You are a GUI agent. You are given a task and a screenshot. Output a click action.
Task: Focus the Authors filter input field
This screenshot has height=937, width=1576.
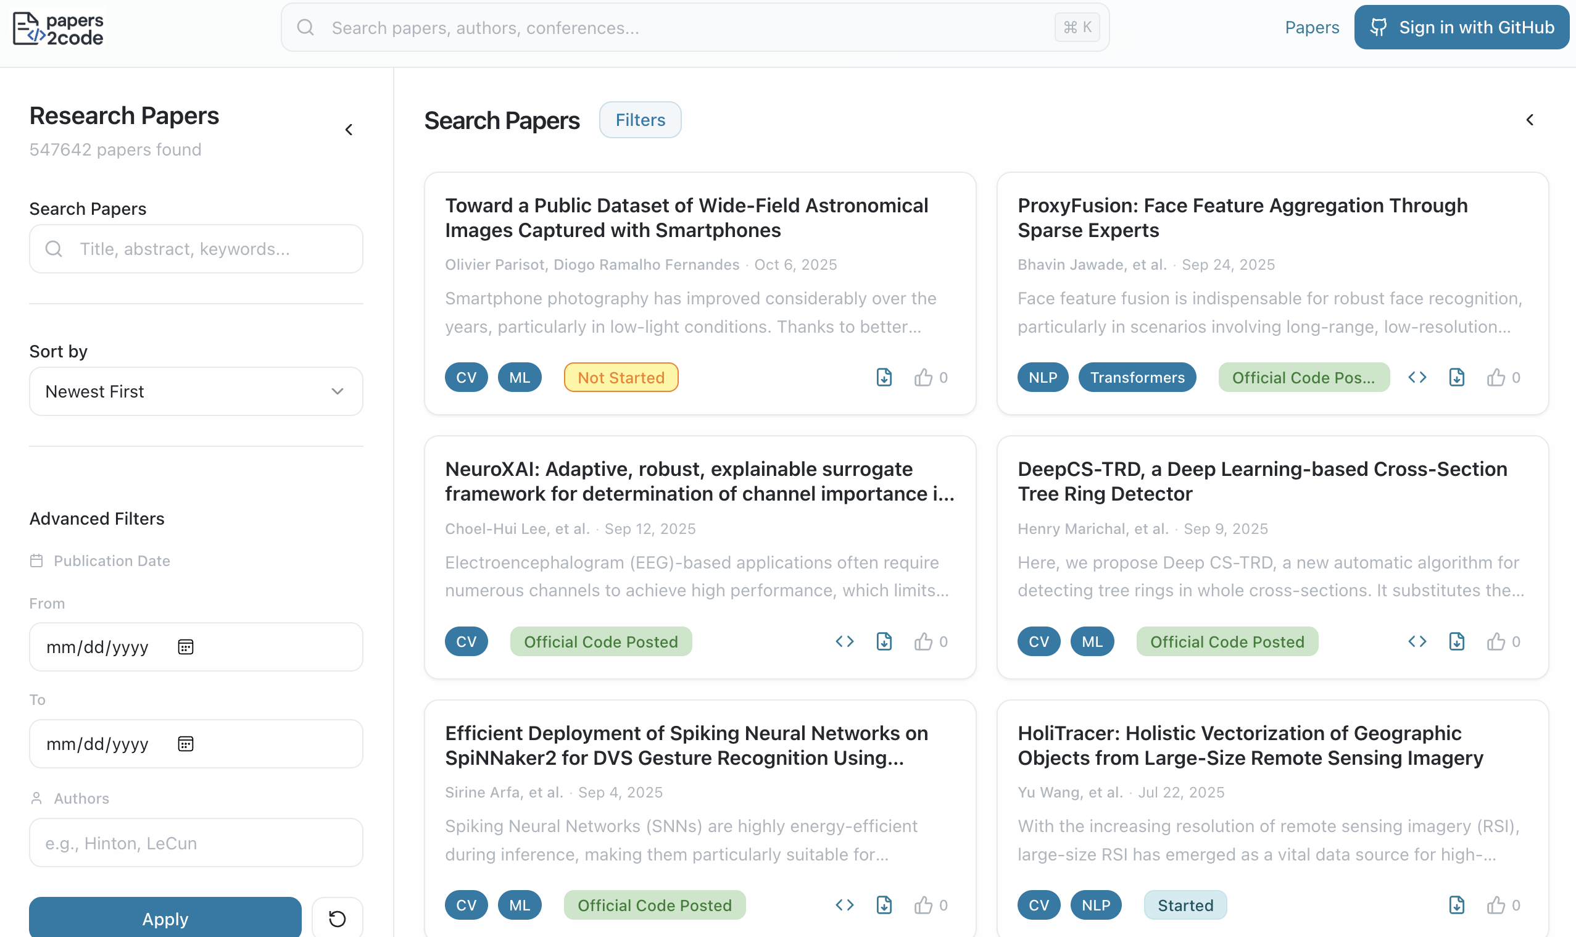pyautogui.click(x=196, y=843)
